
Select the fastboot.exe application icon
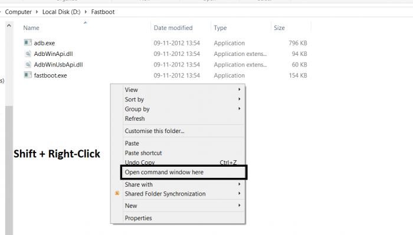(x=28, y=75)
